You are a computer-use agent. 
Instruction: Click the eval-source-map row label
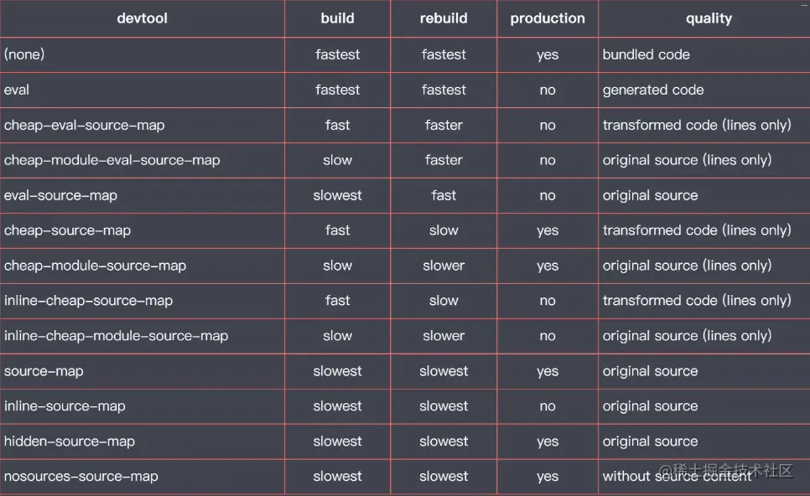60,195
